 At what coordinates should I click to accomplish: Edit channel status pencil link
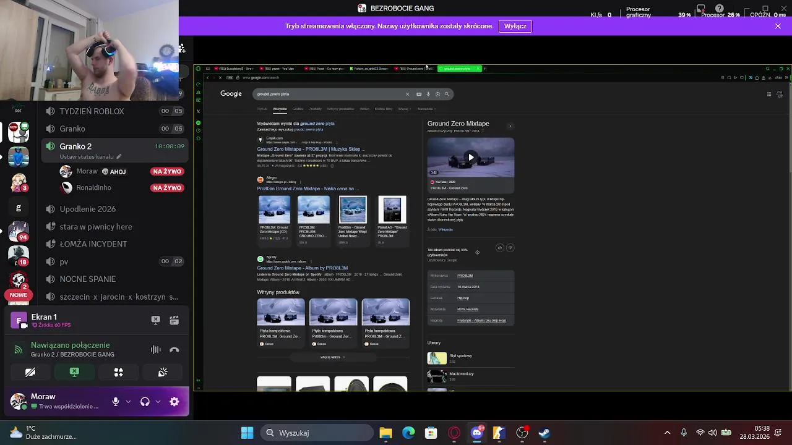pos(90,157)
